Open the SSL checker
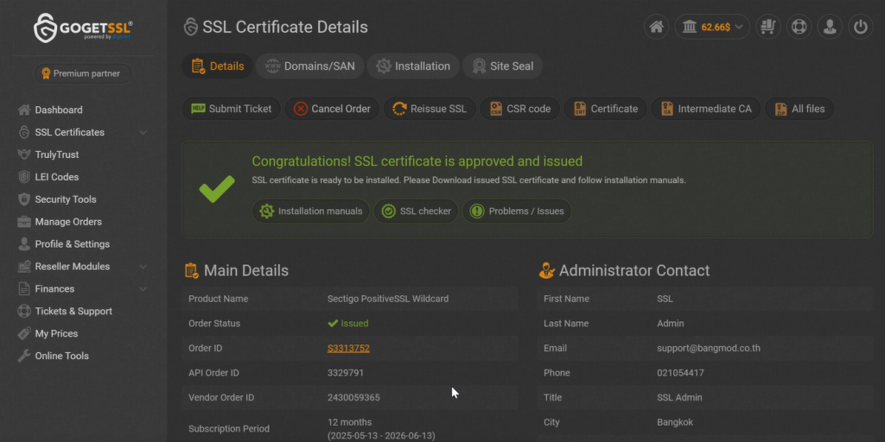Viewport: 885px width, 442px height. [416, 212]
